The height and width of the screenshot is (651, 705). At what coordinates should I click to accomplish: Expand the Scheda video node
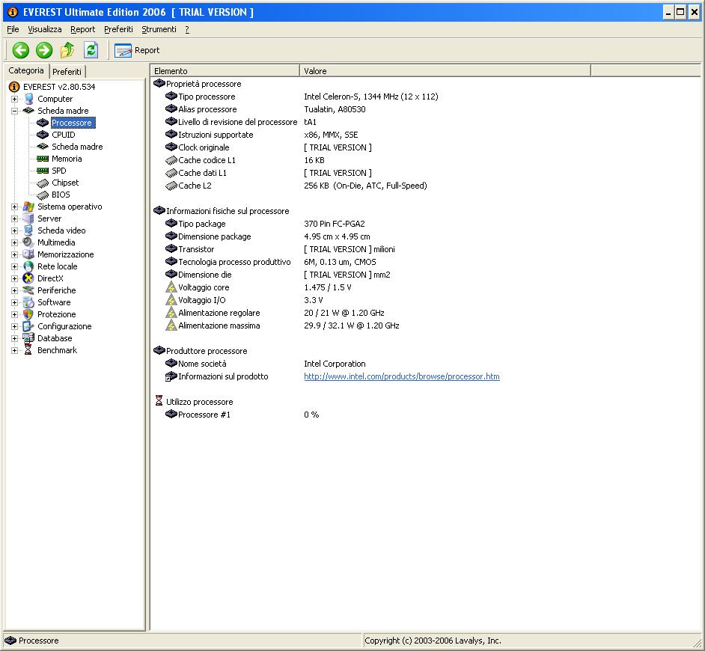pyautogui.click(x=15, y=230)
